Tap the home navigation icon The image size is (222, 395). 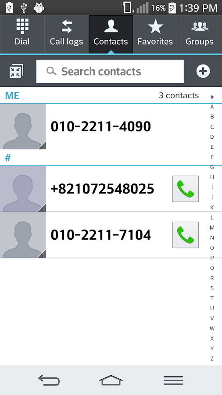(111, 380)
